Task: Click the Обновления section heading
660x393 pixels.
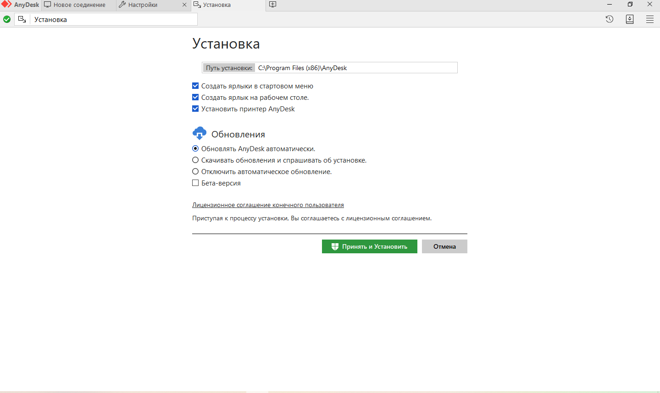Action: (x=238, y=134)
